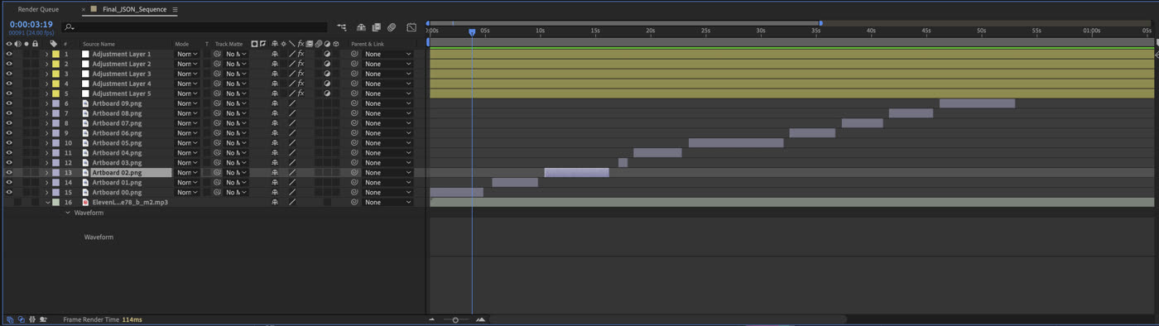The width and height of the screenshot is (1159, 326).
Task: Toggle shy switch for Artboard 05.png
Action: coord(275,143)
